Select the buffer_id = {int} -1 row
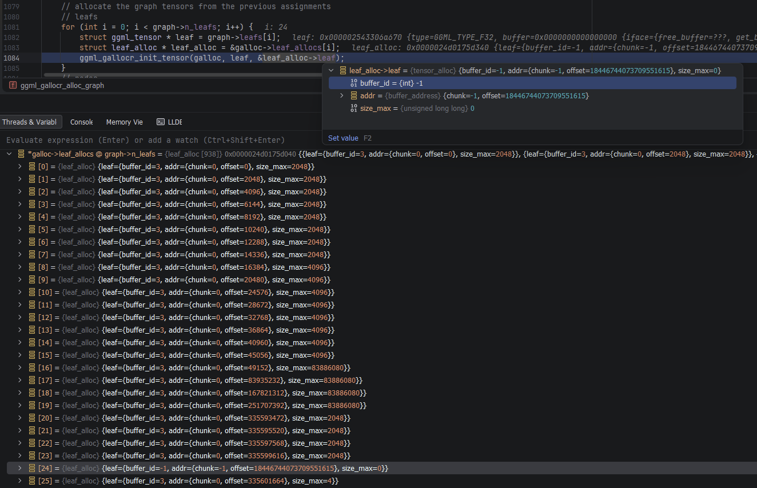The width and height of the screenshot is (757, 488). coord(532,83)
